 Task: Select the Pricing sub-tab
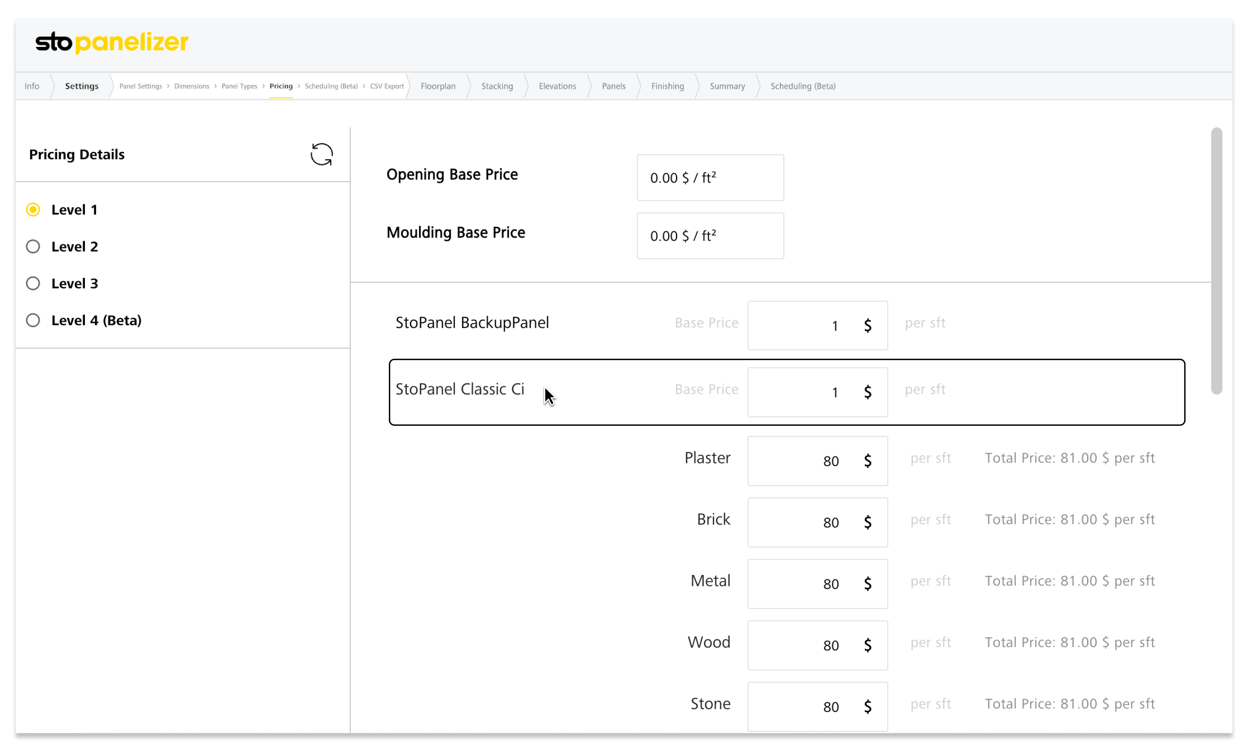(x=281, y=86)
